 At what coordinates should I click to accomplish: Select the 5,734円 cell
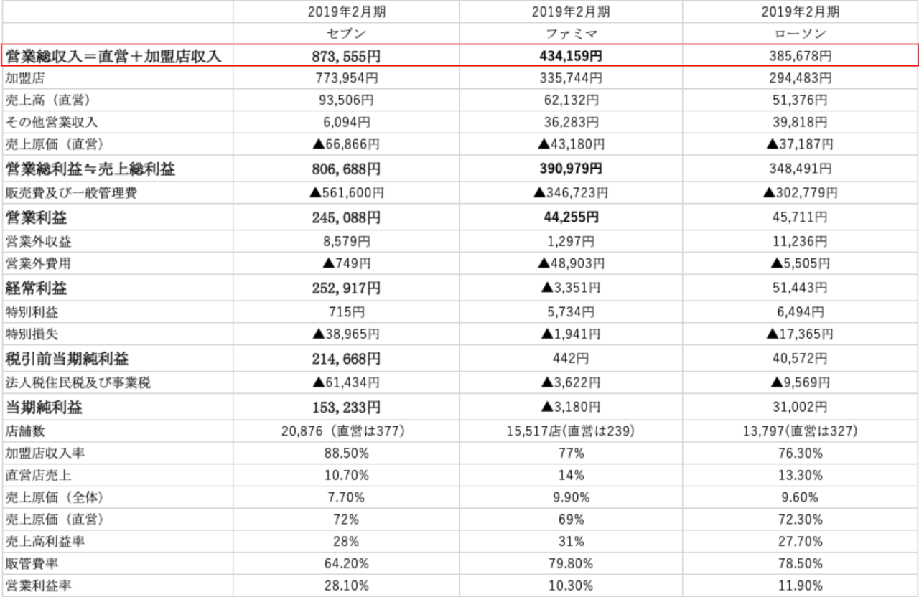click(x=571, y=311)
